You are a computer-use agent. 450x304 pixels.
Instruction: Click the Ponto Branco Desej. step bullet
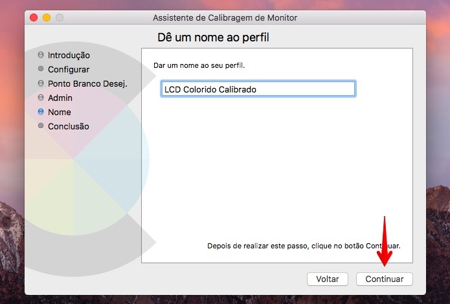41,83
